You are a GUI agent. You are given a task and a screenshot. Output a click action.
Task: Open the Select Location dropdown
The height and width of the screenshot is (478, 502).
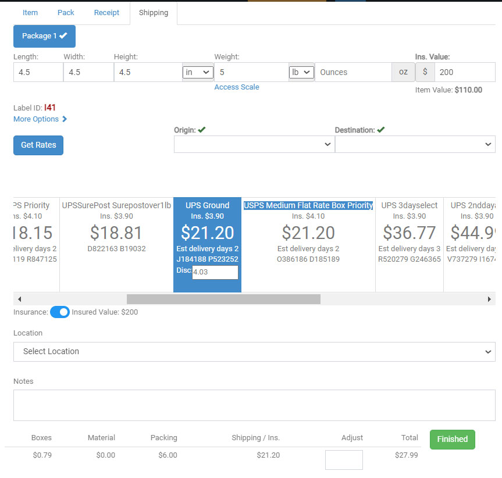254,352
